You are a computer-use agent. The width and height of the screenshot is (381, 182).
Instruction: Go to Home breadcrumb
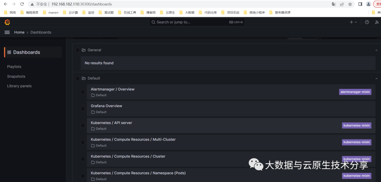pyautogui.click(x=19, y=32)
